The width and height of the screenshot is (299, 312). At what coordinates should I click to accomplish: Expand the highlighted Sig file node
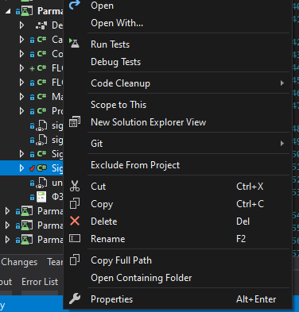[21, 168]
